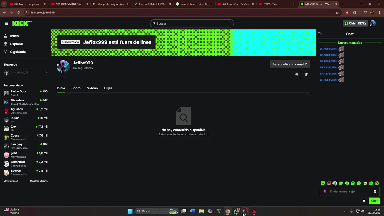
Task: Click the browser address bar URL
Action: click(x=43, y=13)
